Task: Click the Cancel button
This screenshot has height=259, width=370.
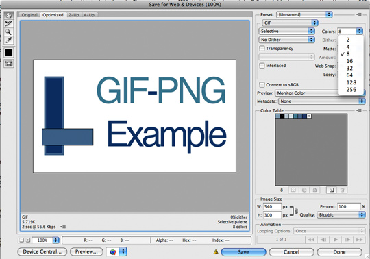Action: pyautogui.click(x=291, y=252)
